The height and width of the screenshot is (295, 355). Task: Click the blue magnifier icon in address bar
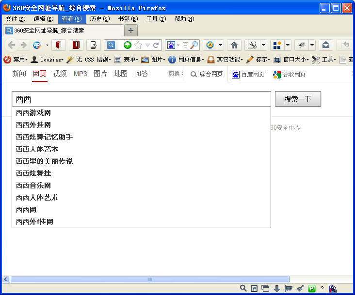[111, 45]
